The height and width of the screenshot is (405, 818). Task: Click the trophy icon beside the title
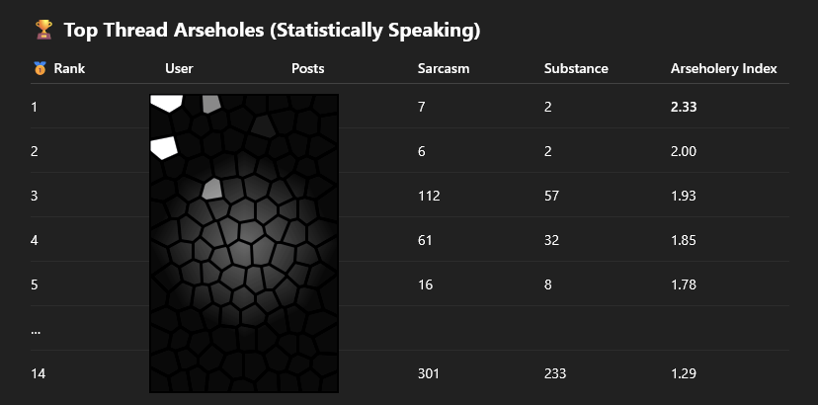click(42, 31)
